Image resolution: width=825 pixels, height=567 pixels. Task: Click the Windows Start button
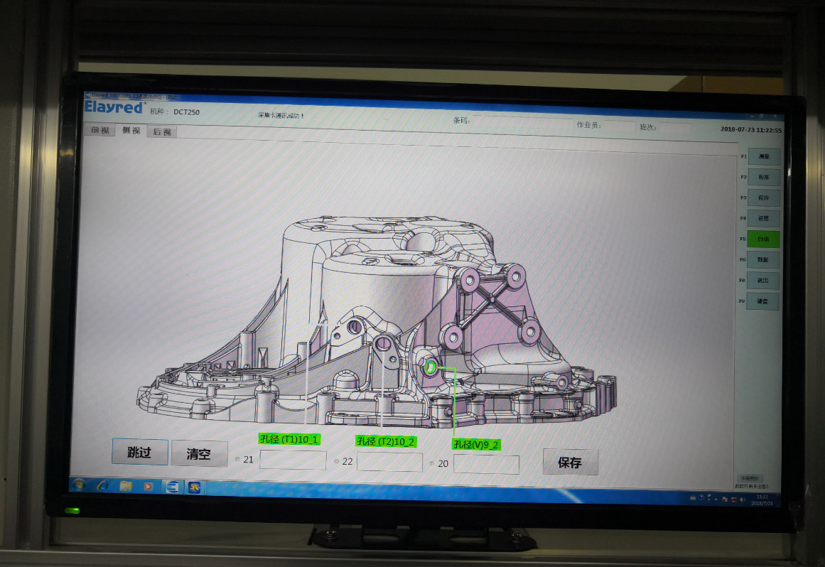click(79, 485)
